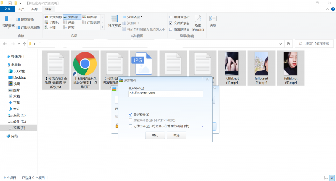Select the JPG image file icon

coord(143,64)
